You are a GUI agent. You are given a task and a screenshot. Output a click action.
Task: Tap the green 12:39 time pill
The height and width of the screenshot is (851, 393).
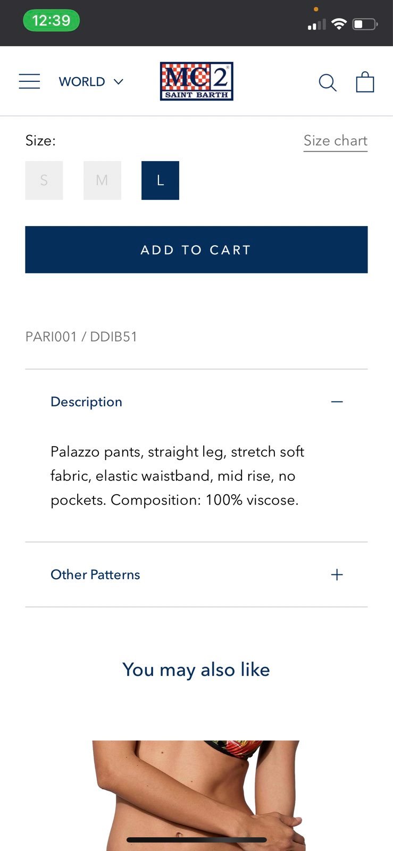tap(51, 21)
